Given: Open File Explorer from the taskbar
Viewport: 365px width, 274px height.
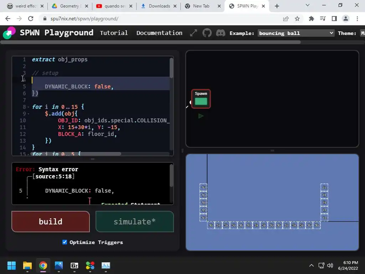Looking at the screenshot, I should 27,265.
